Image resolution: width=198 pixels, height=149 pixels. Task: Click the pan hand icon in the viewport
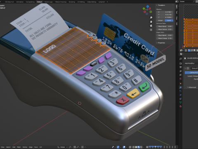(151, 22)
